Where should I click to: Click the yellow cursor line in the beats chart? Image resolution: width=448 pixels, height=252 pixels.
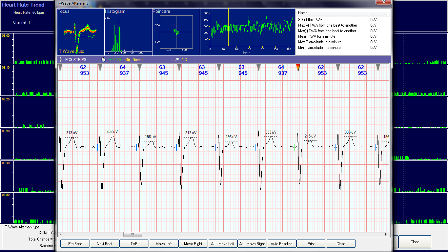[x=228, y=28]
